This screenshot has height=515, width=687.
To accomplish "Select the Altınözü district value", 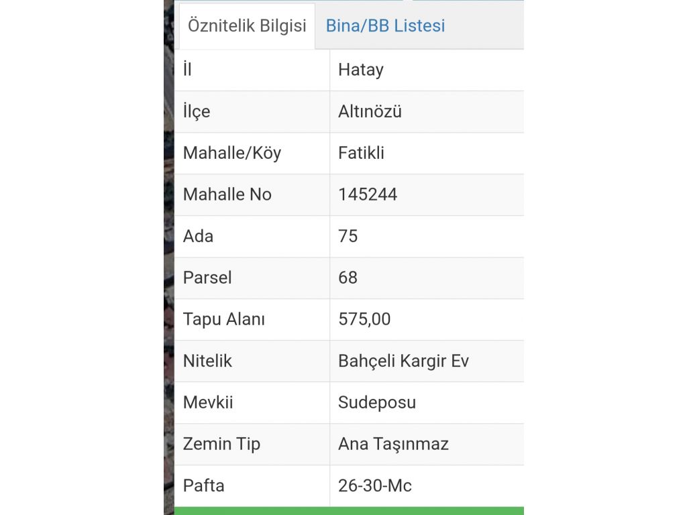I will tap(370, 111).
